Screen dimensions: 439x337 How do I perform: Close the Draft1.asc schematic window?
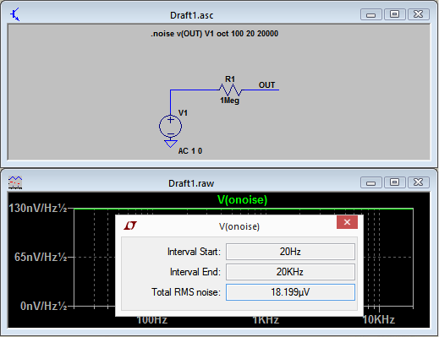click(x=419, y=14)
